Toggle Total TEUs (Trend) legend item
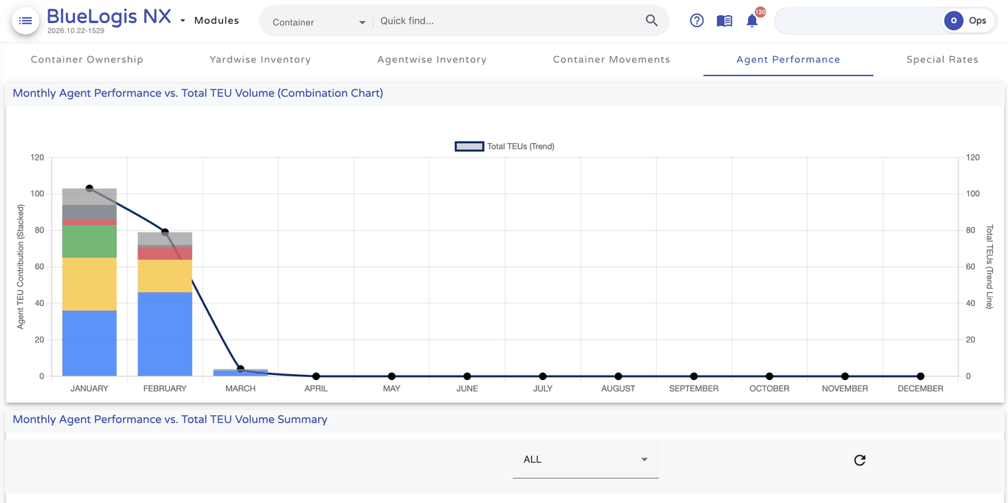 (505, 146)
